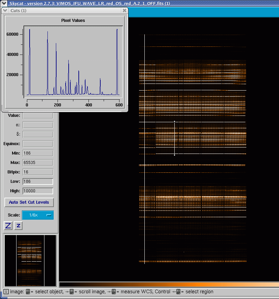Click the 200 x-axis label
279x299 pixels.
pos(58,105)
